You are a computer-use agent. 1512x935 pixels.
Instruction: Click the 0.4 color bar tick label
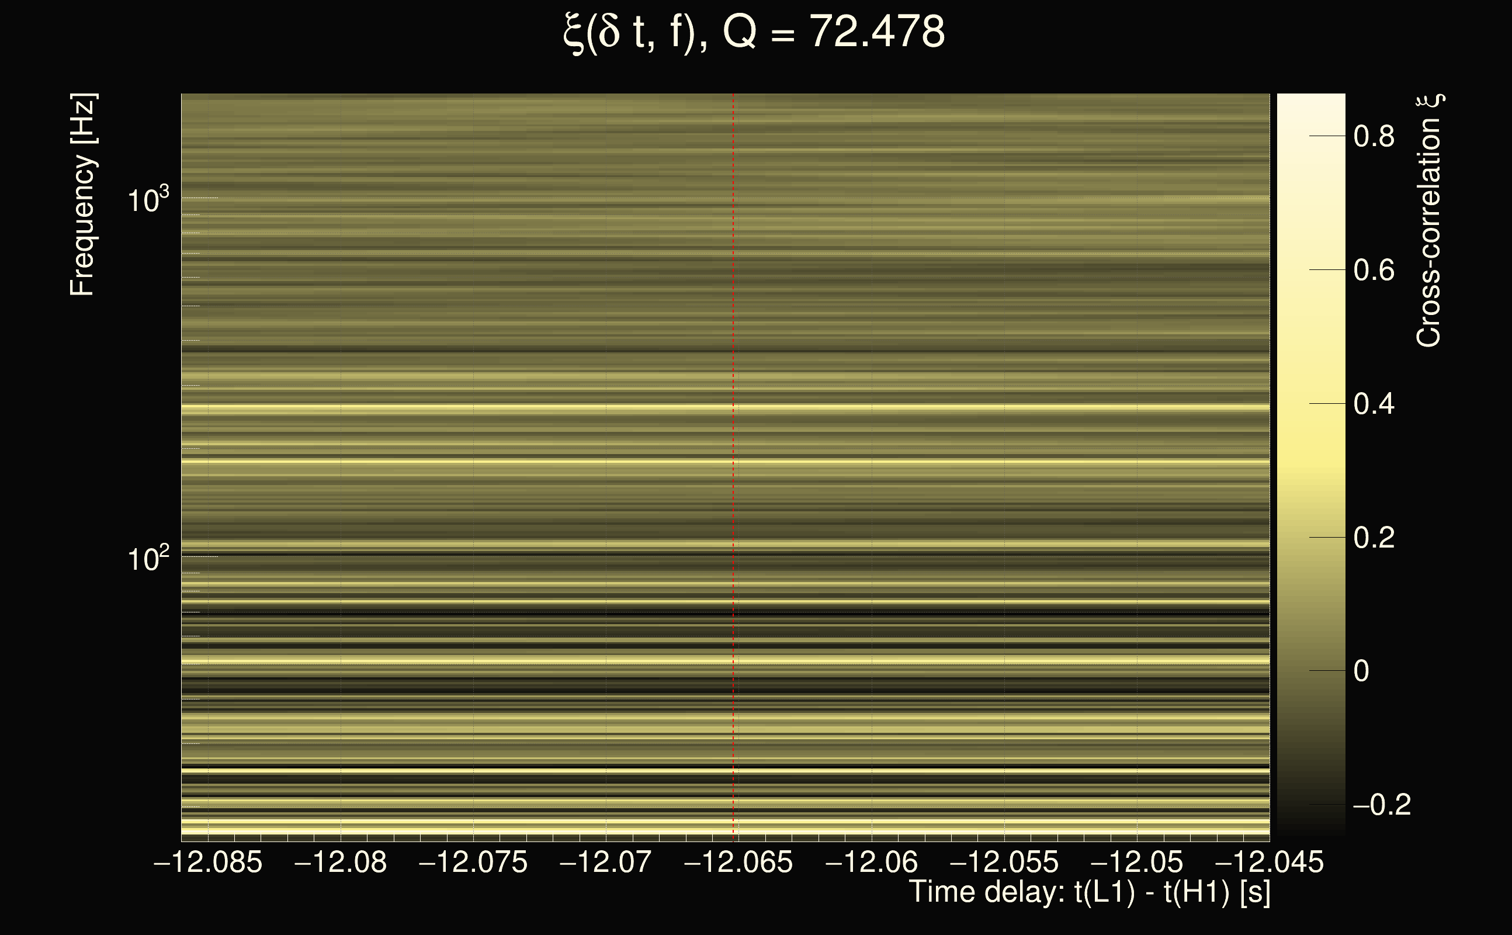click(1374, 404)
